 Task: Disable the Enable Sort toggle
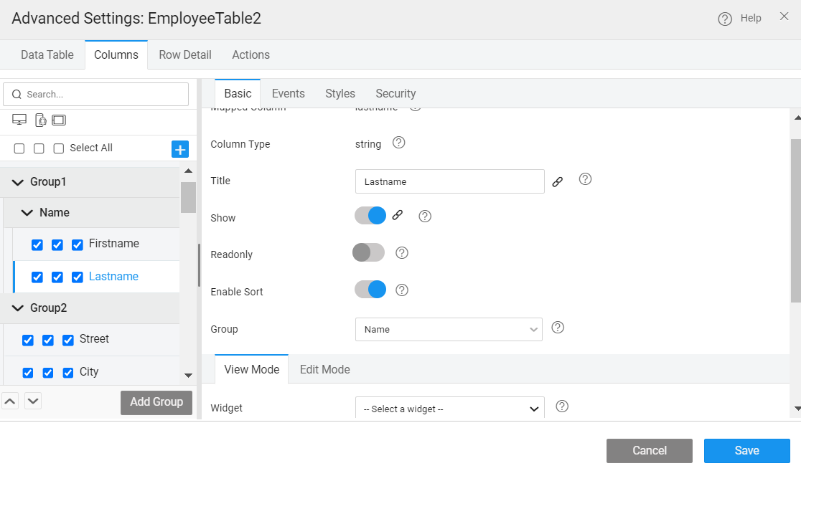[370, 290]
